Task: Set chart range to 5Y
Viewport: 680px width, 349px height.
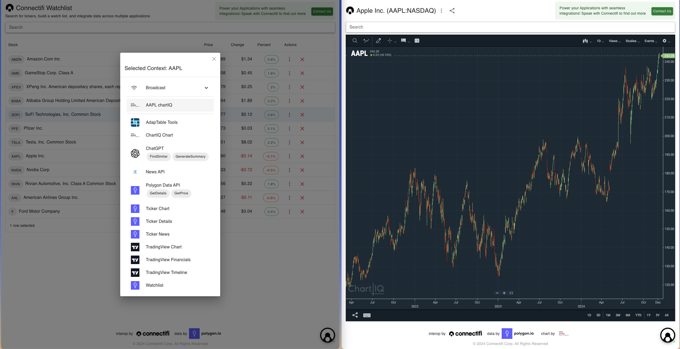Action: point(658,315)
